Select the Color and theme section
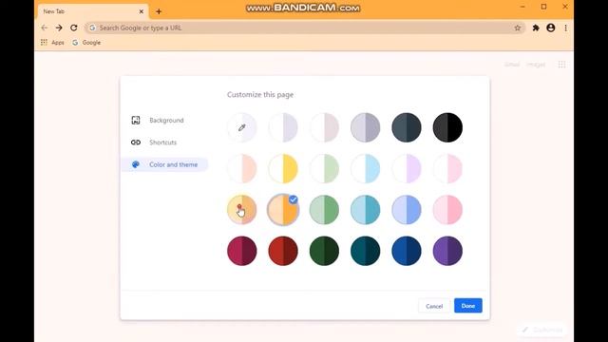The width and height of the screenshot is (608, 342). 164,164
